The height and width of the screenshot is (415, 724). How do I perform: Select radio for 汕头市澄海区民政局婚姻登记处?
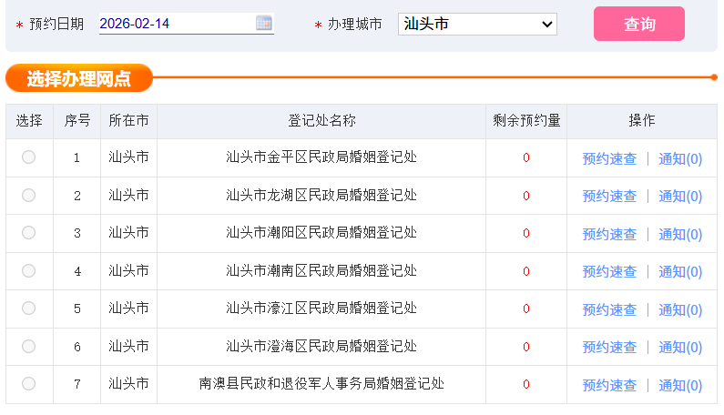(28, 346)
